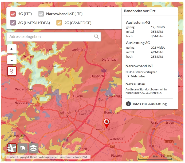Click the Platten label on map
Screen dimensions: 185x163
pos(116,156)
